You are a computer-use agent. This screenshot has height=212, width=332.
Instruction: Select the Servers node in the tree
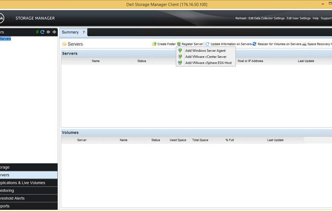(5, 39)
